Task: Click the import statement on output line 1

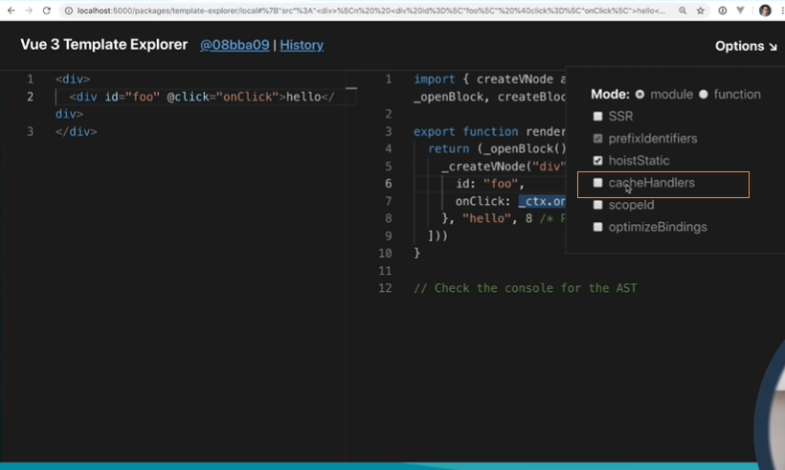Action: [489, 79]
